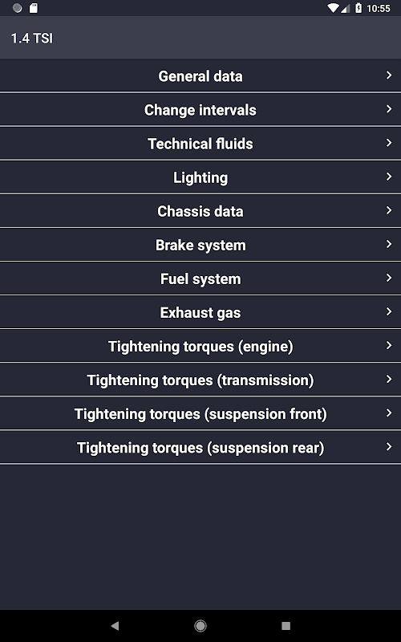Tap the battery status icon
This screenshot has height=642, width=401.
pos(358,8)
